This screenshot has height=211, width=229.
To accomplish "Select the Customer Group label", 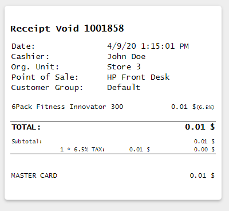I will [x=47, y=88].
